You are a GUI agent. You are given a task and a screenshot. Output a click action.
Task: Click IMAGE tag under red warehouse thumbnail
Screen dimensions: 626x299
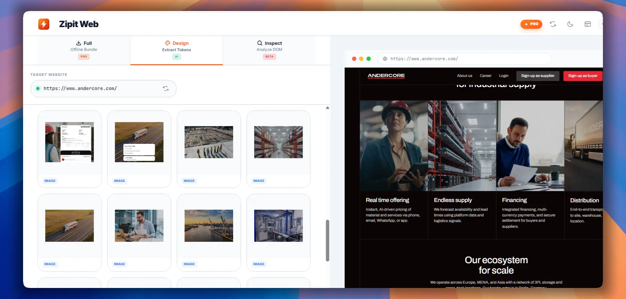coord(258,181)
